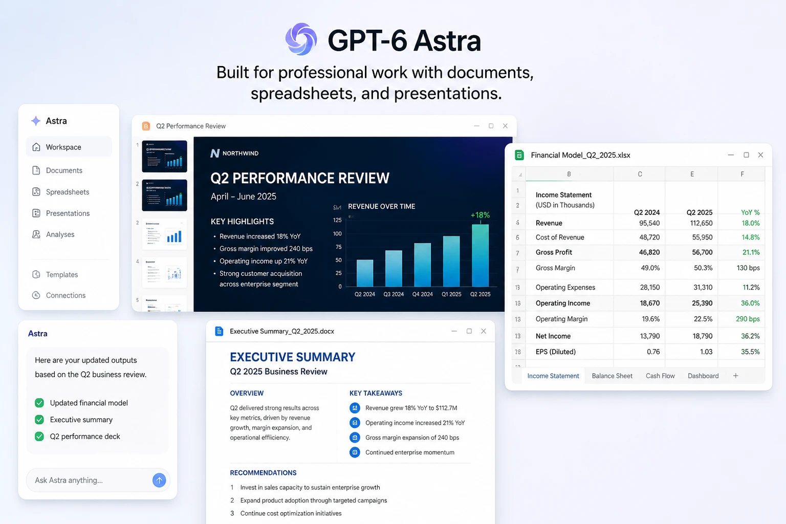Toggle the Executive summary checkmark
This screenshot has width=786, height=524.
point(39,420)
